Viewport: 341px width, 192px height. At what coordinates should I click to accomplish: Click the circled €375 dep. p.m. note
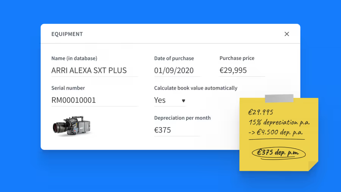point(278,153)
